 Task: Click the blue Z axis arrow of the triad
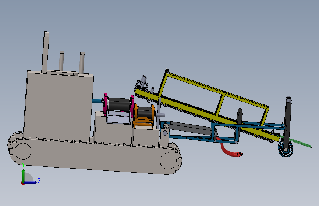tap(31, 183)
